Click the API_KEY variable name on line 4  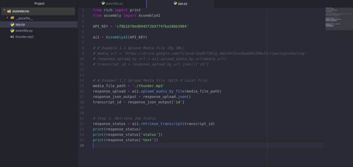[100, 27]
